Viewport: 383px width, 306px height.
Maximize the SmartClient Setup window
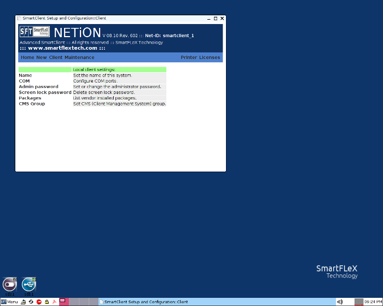[x=216, y=19]
